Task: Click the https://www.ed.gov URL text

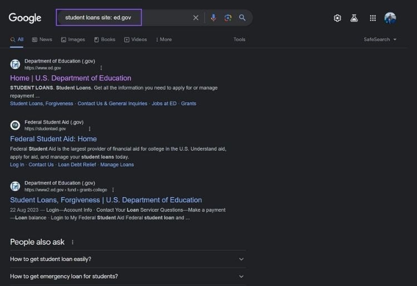Action: click(x=43, y=68)
